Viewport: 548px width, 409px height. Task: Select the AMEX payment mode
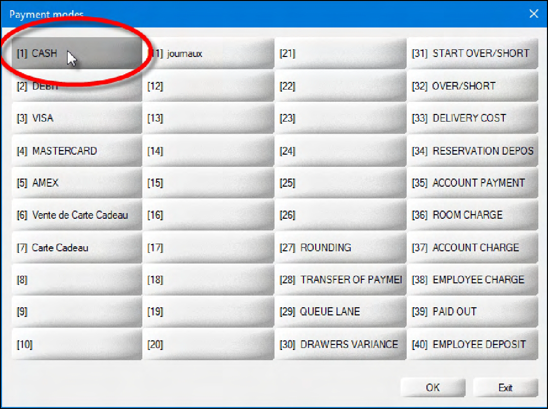(x=76, y=183)
